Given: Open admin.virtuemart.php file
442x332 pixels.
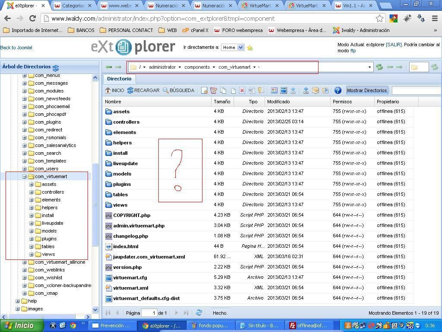Looking at the screenshot, I should click(x=139, y=226).
